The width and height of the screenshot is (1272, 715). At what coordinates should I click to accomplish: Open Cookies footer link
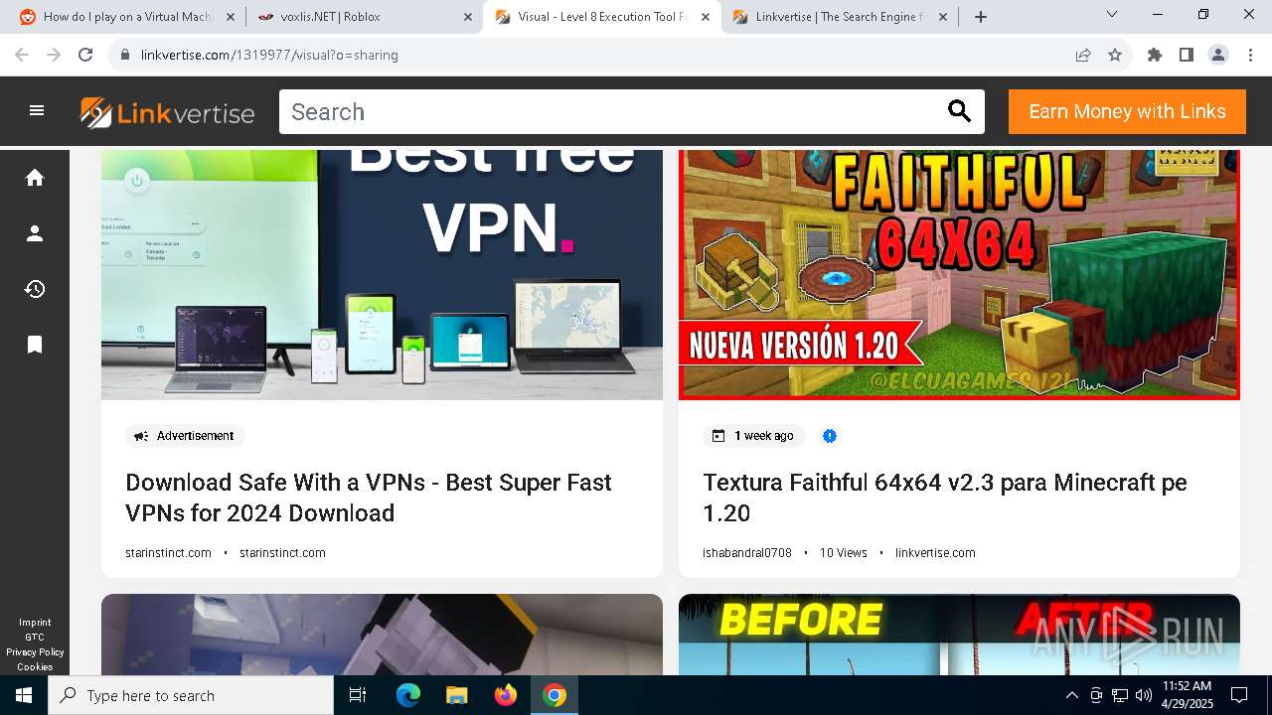[35, 667]
